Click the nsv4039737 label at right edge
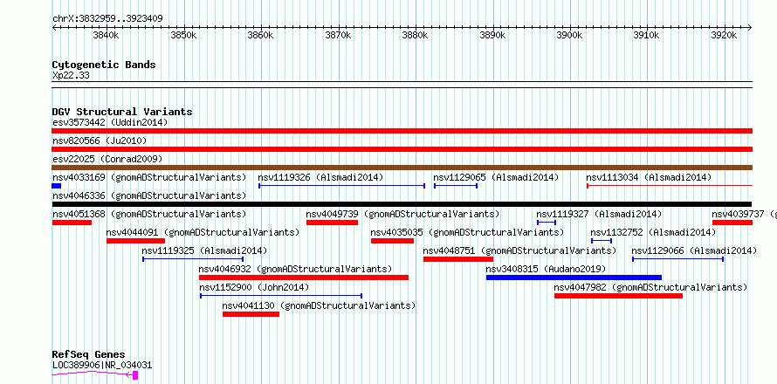The image size is (777, 384). point(745,214)
